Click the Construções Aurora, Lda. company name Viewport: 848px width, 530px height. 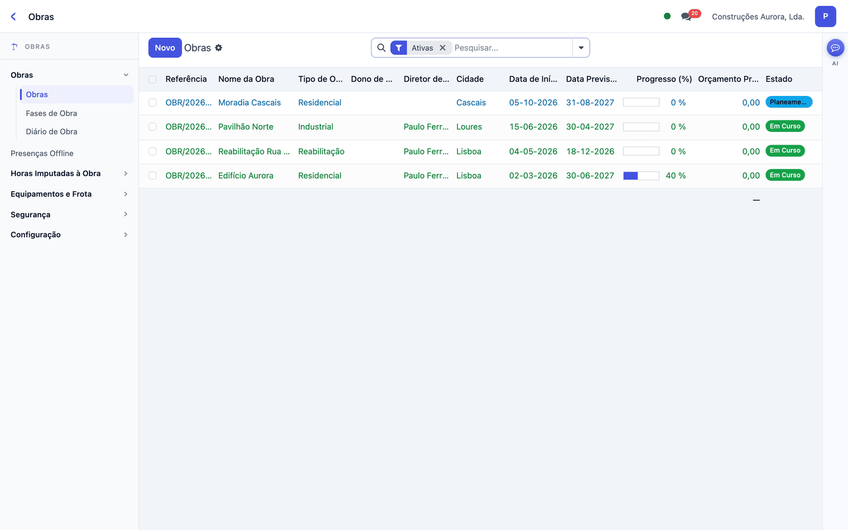[758, 16]
